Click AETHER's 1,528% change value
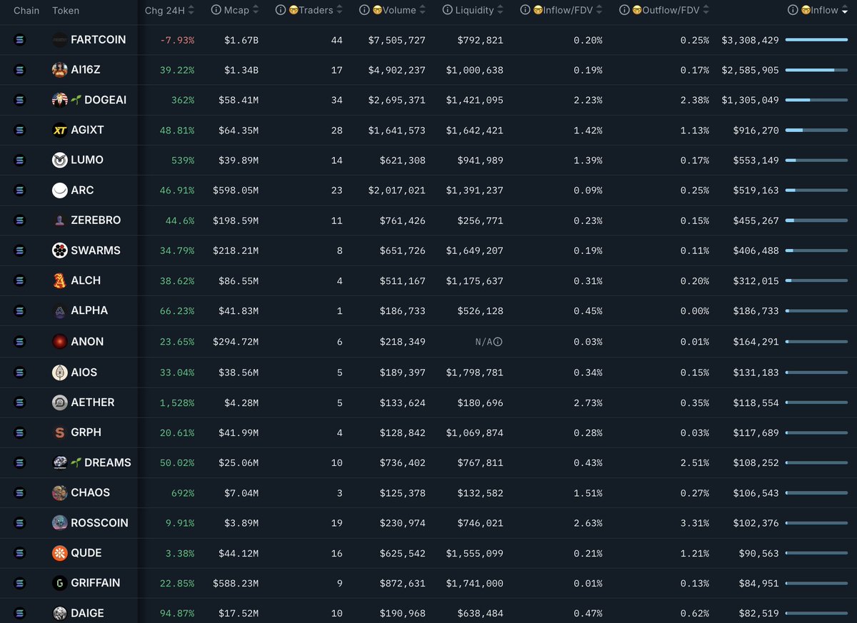 [x=177, y=402]
